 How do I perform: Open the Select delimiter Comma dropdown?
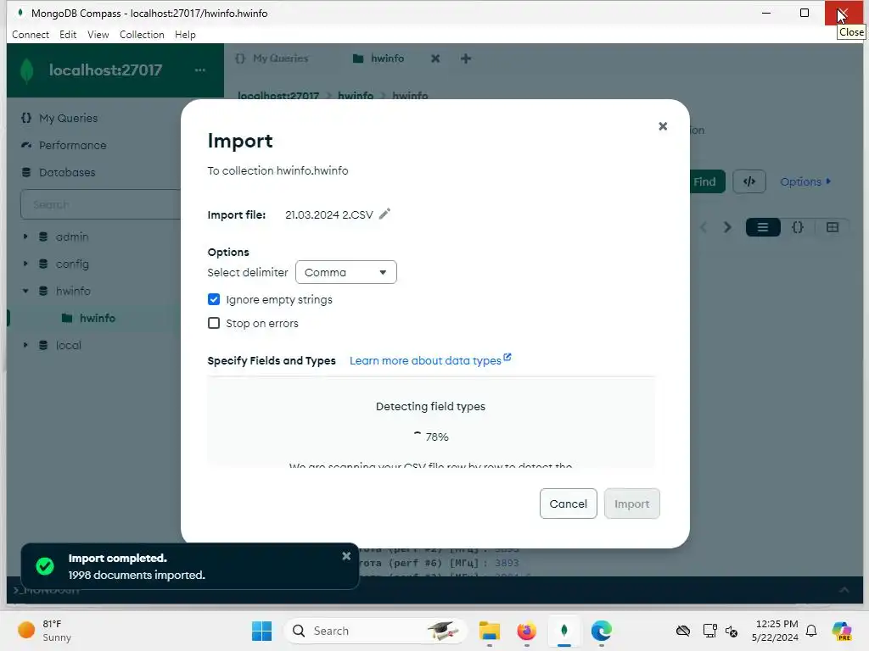click(x=346, y=272)
